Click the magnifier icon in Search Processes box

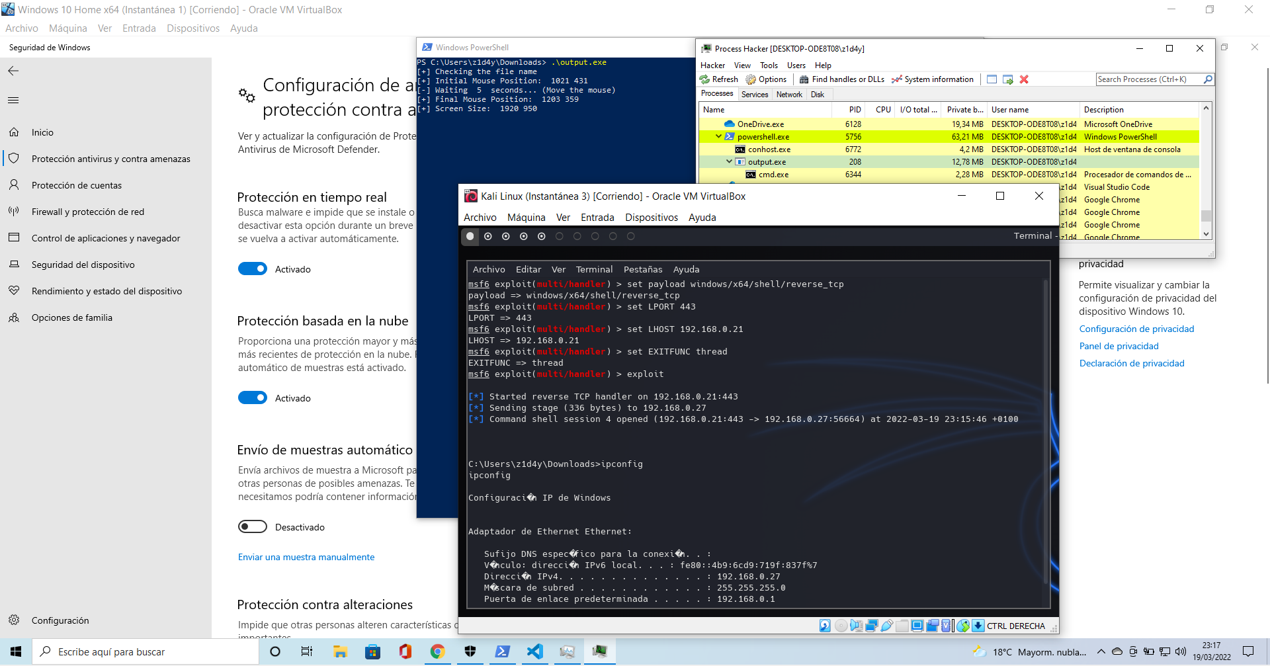1208,79
